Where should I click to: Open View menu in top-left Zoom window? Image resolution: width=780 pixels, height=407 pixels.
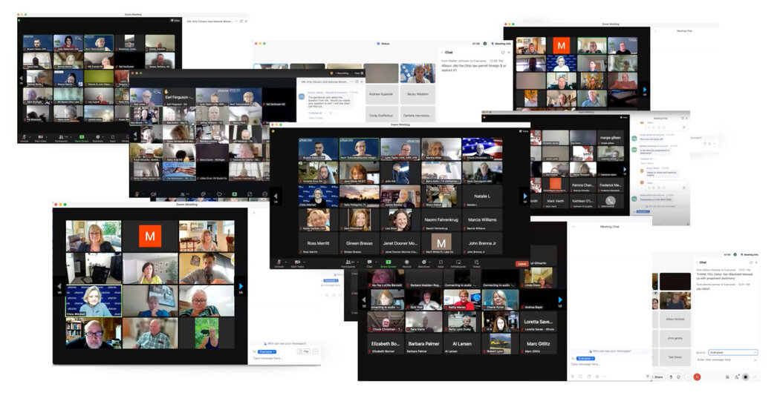tap(175, 20)
